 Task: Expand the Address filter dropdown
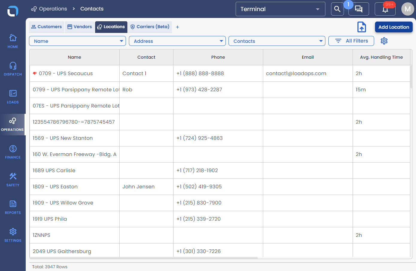[x=177, y=41]
